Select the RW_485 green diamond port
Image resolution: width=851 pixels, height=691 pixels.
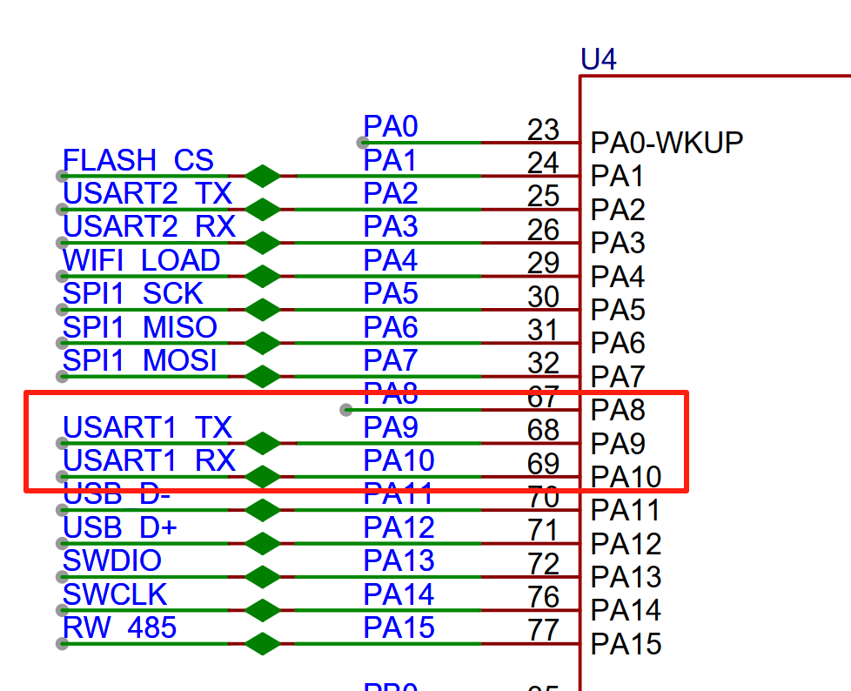point(263,644)
